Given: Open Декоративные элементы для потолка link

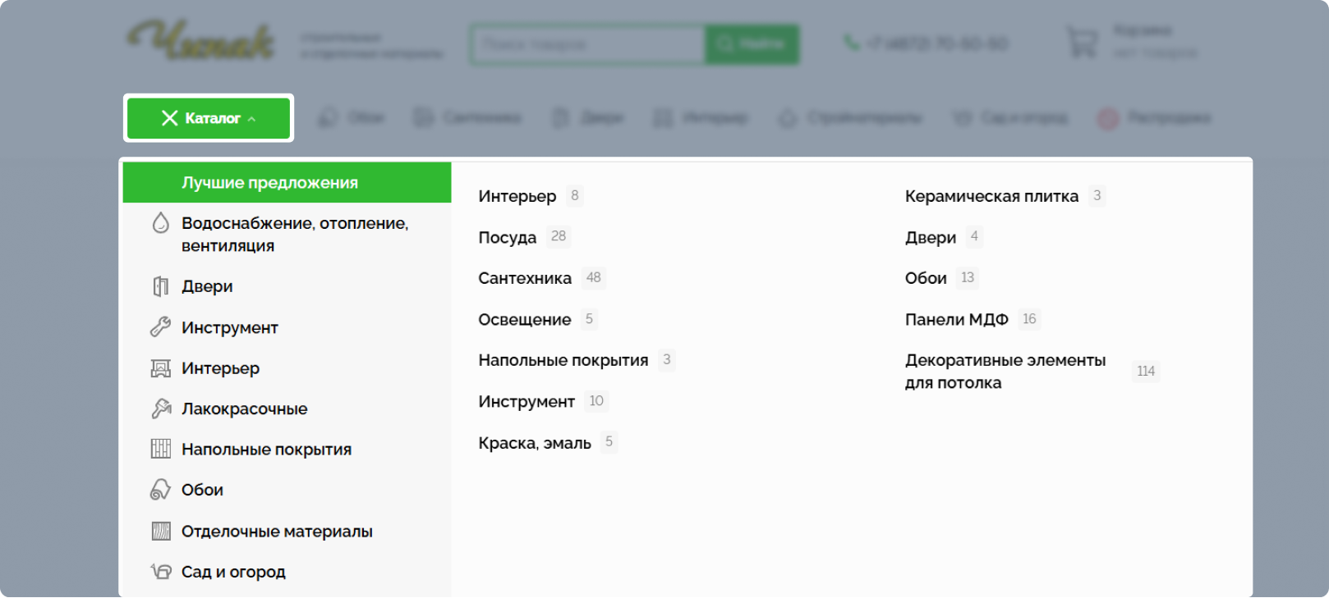Looking at the screenshot, I should (x=1005, y=372).
